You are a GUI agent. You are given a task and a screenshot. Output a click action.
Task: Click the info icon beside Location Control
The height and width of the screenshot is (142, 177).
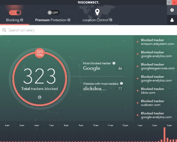point(111,20)
